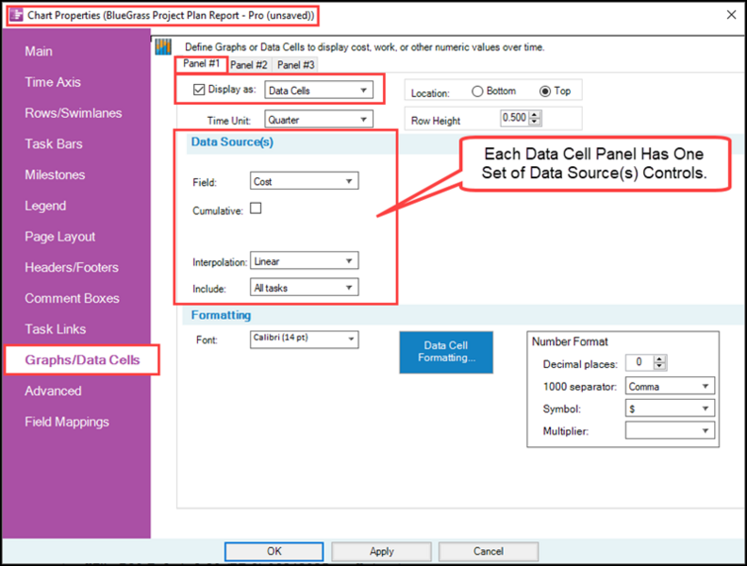Click the Row Height value field
Image resolution: width=747 pixels, height=566 pixels.
point(515,118)
